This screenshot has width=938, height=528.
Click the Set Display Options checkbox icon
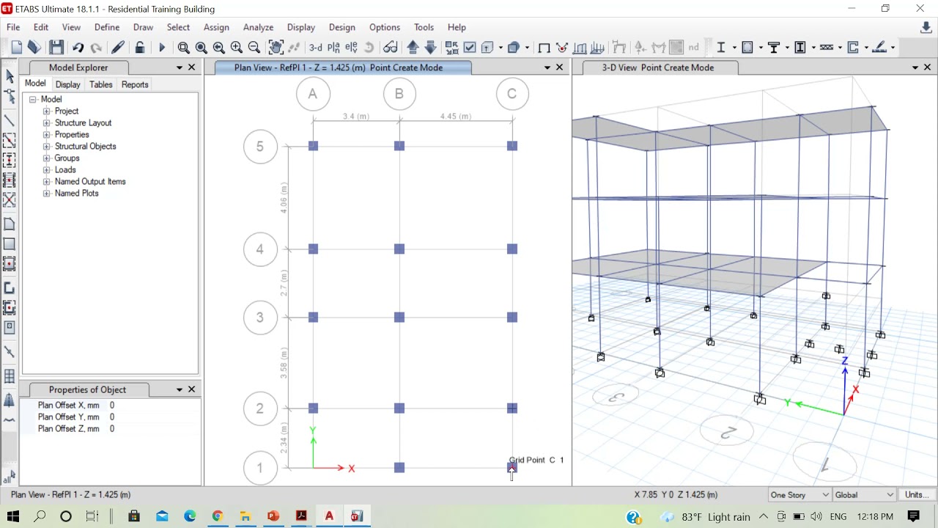tap(470, 48)
